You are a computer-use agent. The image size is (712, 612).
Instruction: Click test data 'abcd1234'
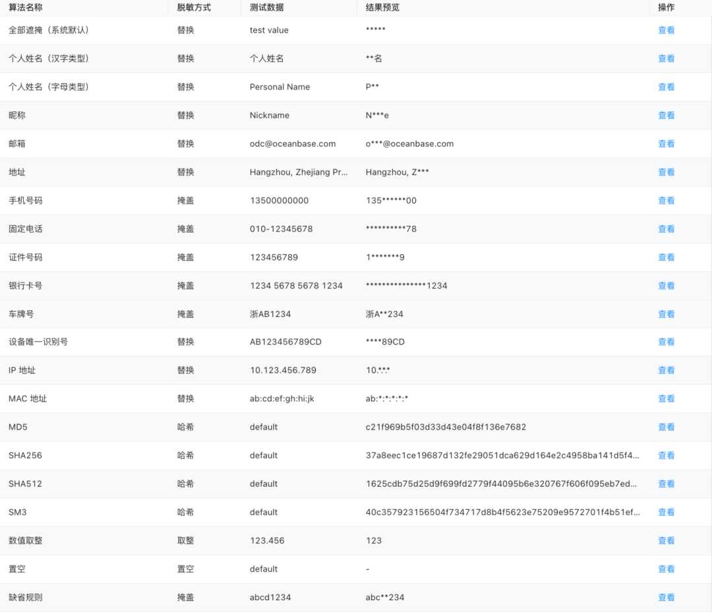270,597
